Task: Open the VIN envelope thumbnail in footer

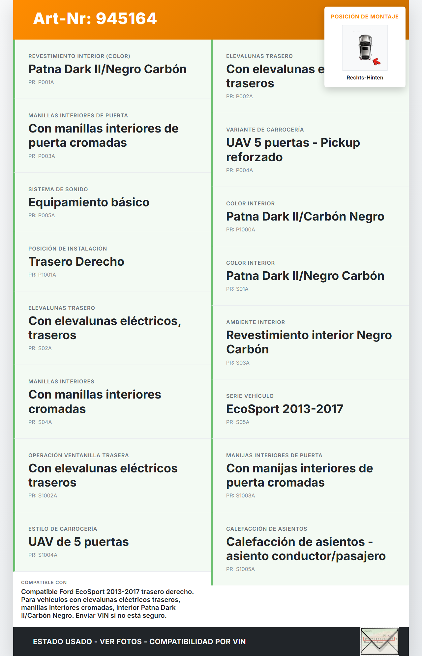Action: pos(379,641)
